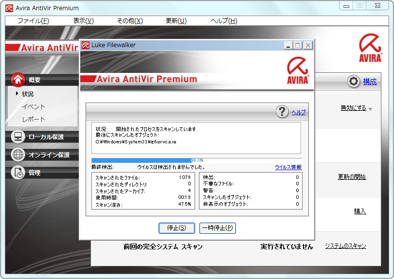
Task: Select イベント in the sidebar
Action: (34, 107)
